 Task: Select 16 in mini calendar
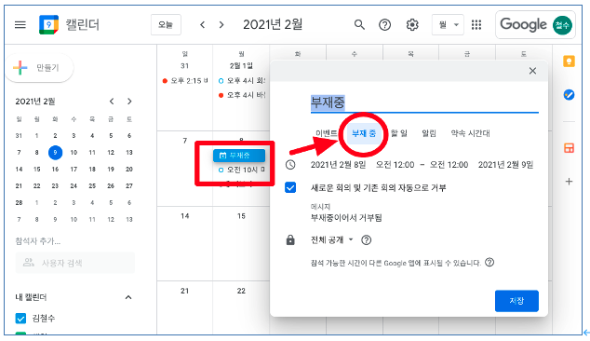(x=55, y=170)
